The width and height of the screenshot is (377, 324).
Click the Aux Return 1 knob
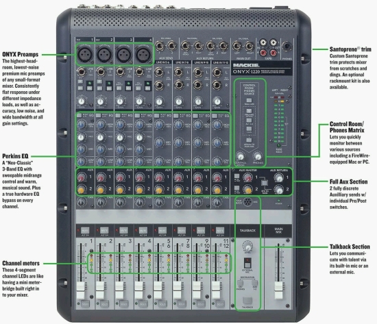(x=279, y=177)
